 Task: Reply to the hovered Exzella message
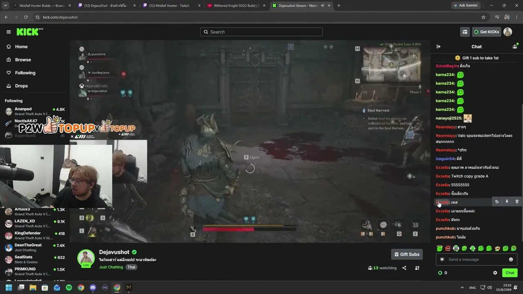tap(497, 202)
